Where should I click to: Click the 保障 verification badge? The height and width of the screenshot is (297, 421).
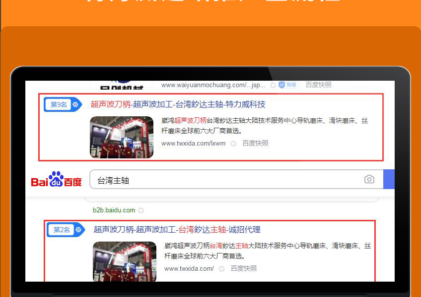tap(288, 85)
